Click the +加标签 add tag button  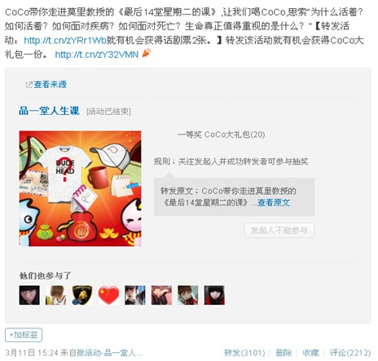[24, 335]
